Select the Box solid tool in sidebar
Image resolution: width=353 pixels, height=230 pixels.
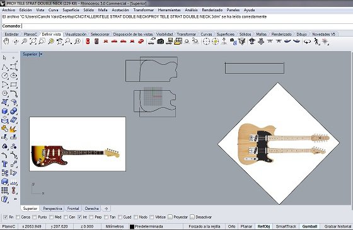click(x=5, y=111)
